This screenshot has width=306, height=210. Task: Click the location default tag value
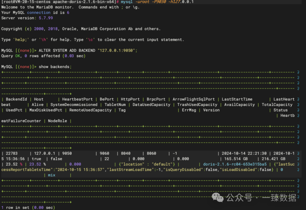[x=147, y=164]
